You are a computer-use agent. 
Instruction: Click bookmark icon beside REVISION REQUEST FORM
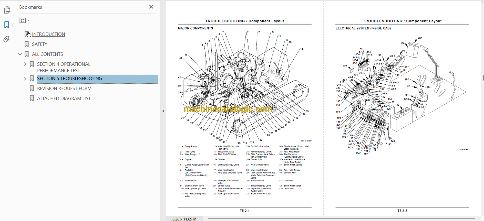click(x=32, y=88)
